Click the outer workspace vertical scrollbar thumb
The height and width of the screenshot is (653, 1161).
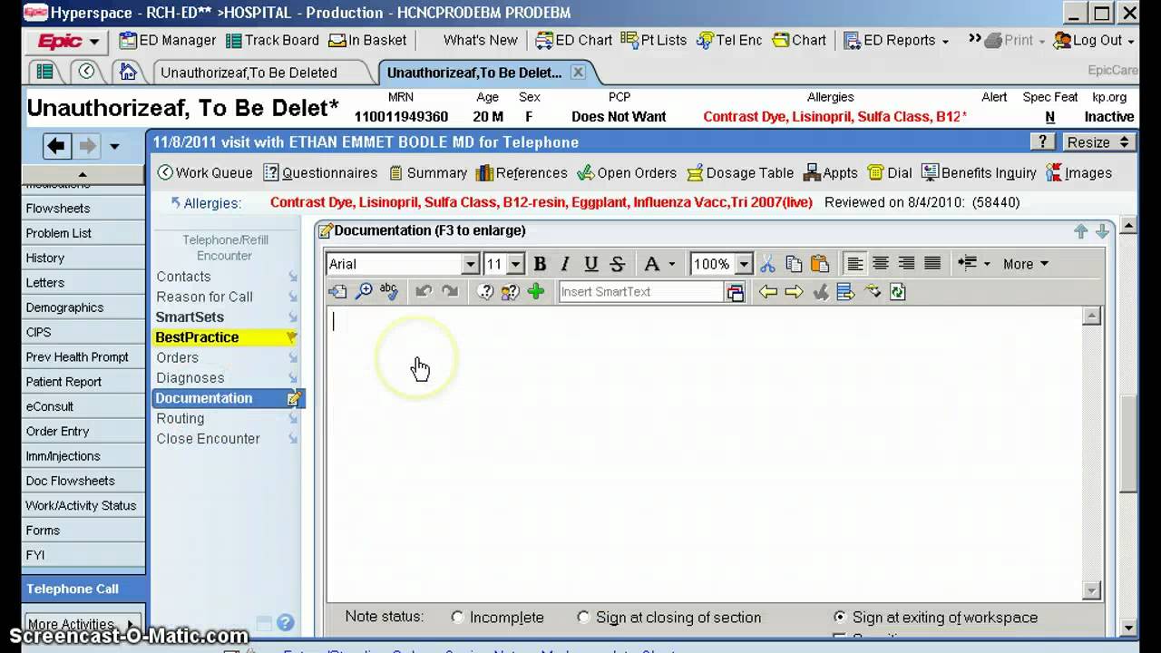[1128, 444]
